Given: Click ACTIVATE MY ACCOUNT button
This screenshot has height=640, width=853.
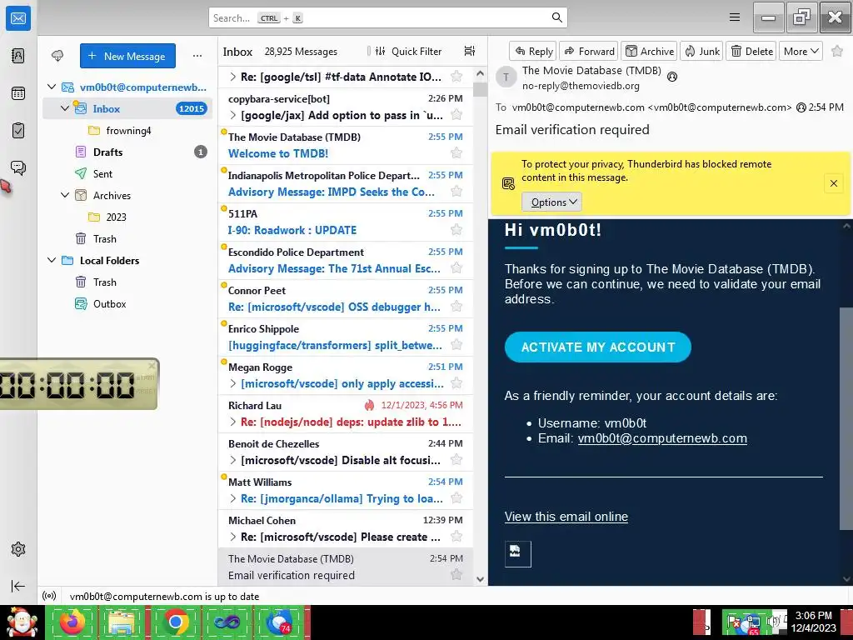Looking at the screenshot, I should pyautogui.click(x=598, y=347).
